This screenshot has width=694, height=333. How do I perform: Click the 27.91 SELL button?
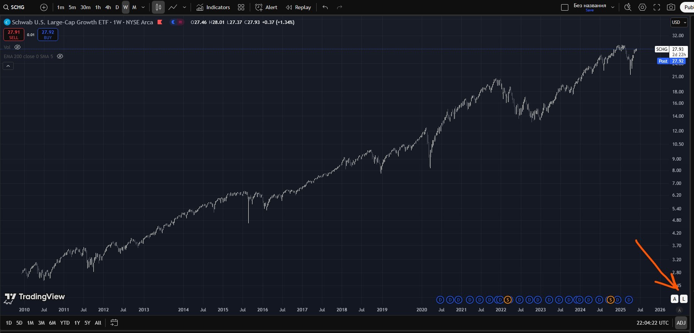[14, 35]
